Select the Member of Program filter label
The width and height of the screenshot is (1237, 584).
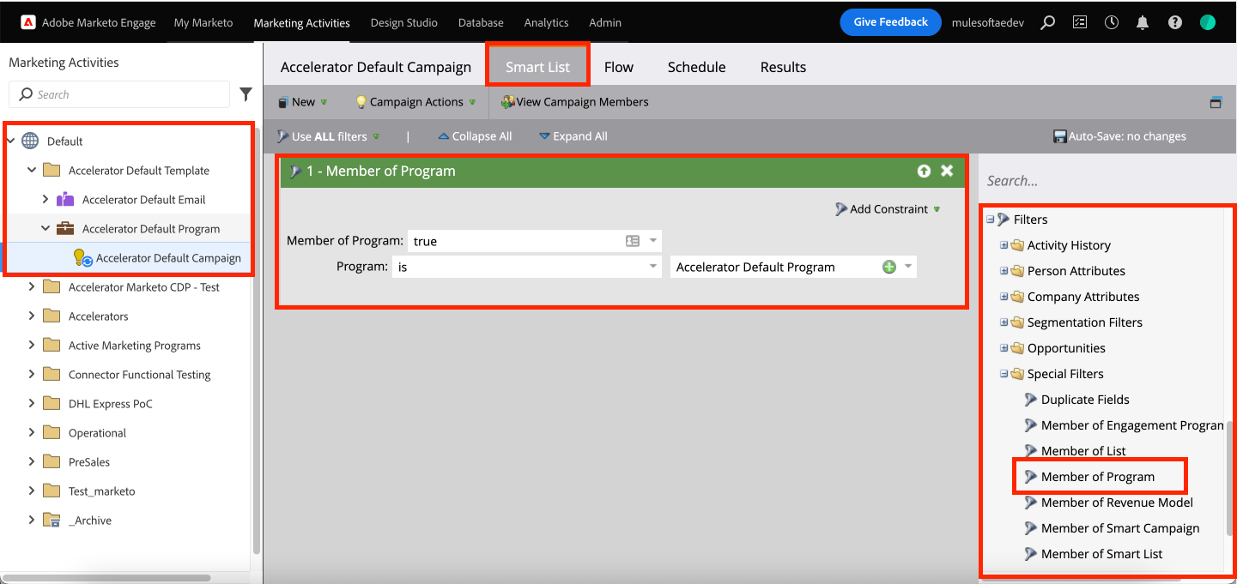coord(1098,477)
